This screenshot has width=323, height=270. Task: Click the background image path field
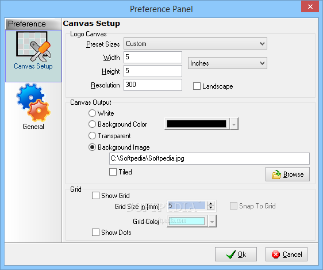209,158
